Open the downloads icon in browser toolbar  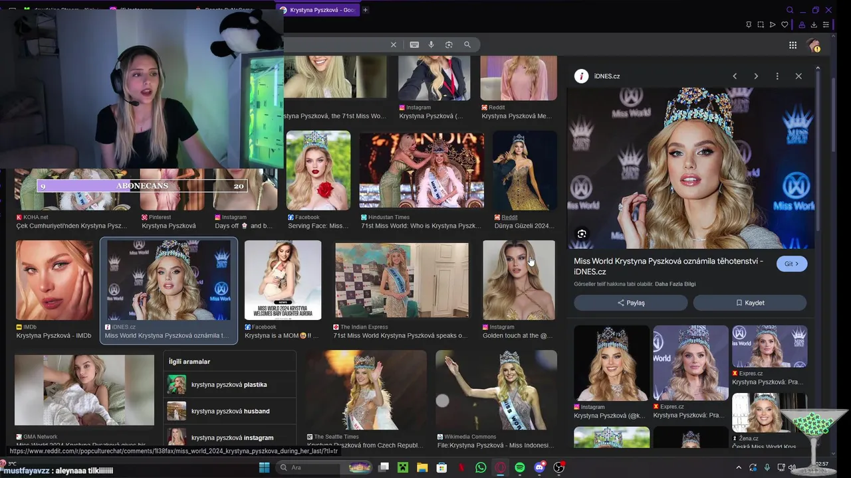[814, 25]
